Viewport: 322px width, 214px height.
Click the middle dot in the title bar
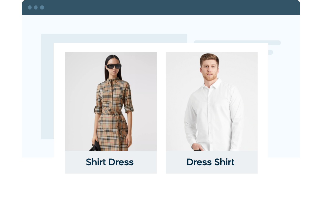[x=36, y=7]
